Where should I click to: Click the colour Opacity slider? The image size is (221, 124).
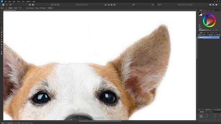206,30
